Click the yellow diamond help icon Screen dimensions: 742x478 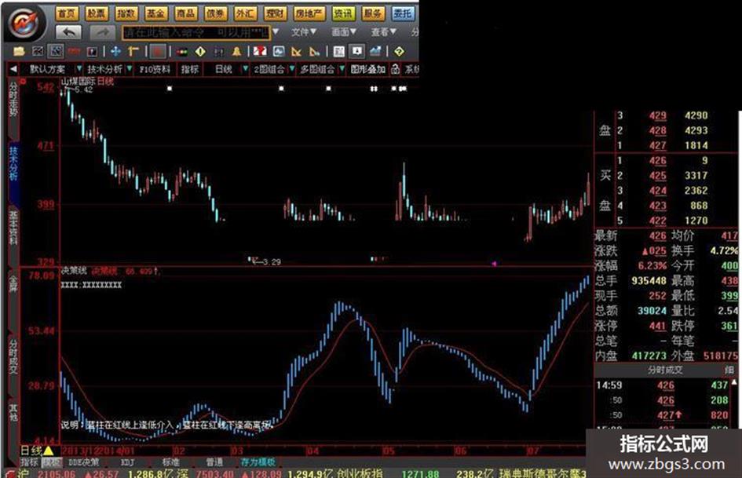[399, 51]
